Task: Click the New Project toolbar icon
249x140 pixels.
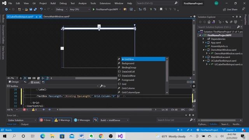Action: tap(19, 9)
